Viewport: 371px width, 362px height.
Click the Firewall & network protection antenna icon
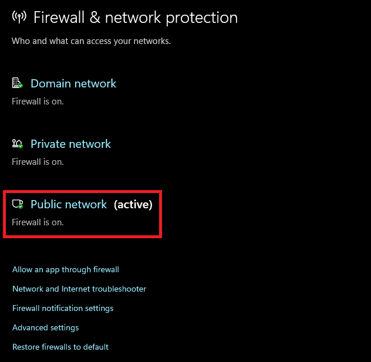[19, 17]
